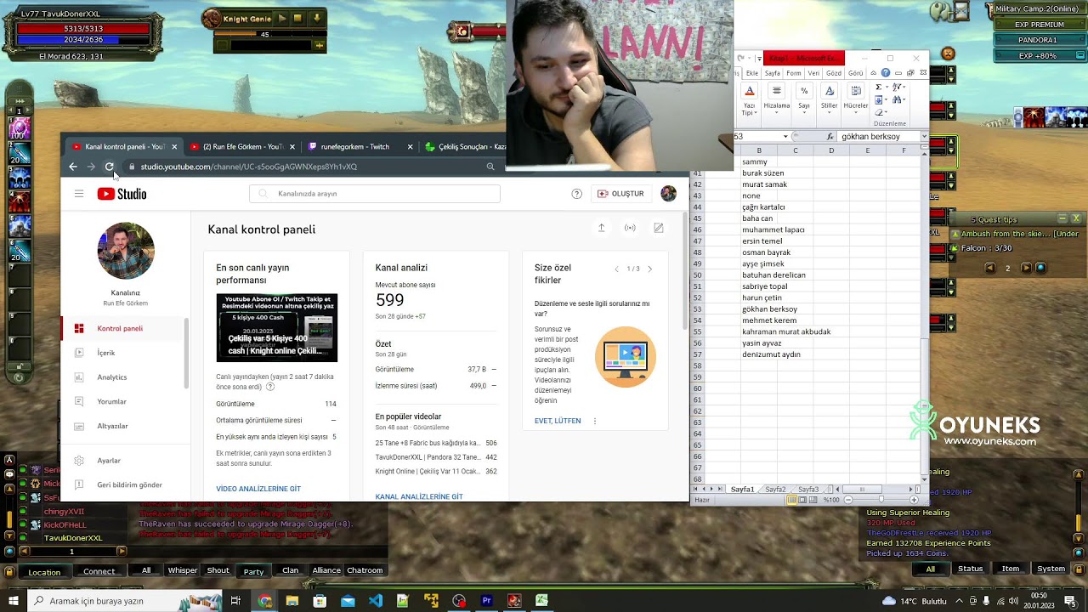Click the studio.youtube.com address bar
Screen dimensions: 1088x612
(x=311, y=167)
